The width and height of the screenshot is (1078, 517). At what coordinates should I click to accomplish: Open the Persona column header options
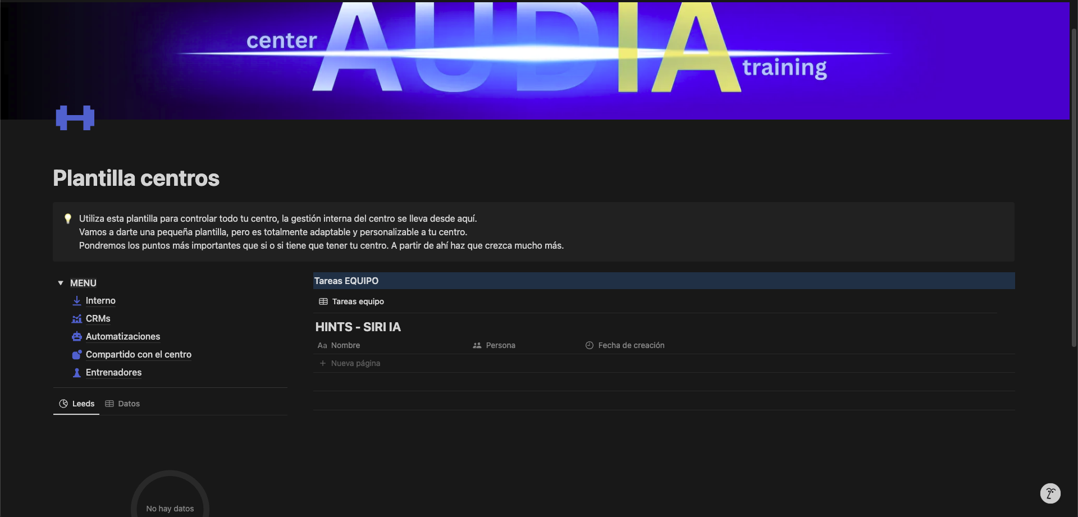pyautogui.click(x=500, y=345)
